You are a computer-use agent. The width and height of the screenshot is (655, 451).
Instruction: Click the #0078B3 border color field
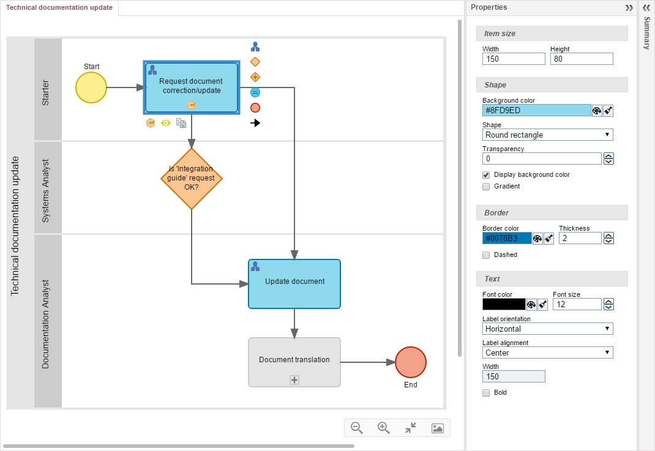point(507,239)
